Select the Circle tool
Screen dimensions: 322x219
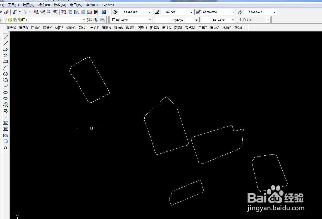tap(6, 74)
